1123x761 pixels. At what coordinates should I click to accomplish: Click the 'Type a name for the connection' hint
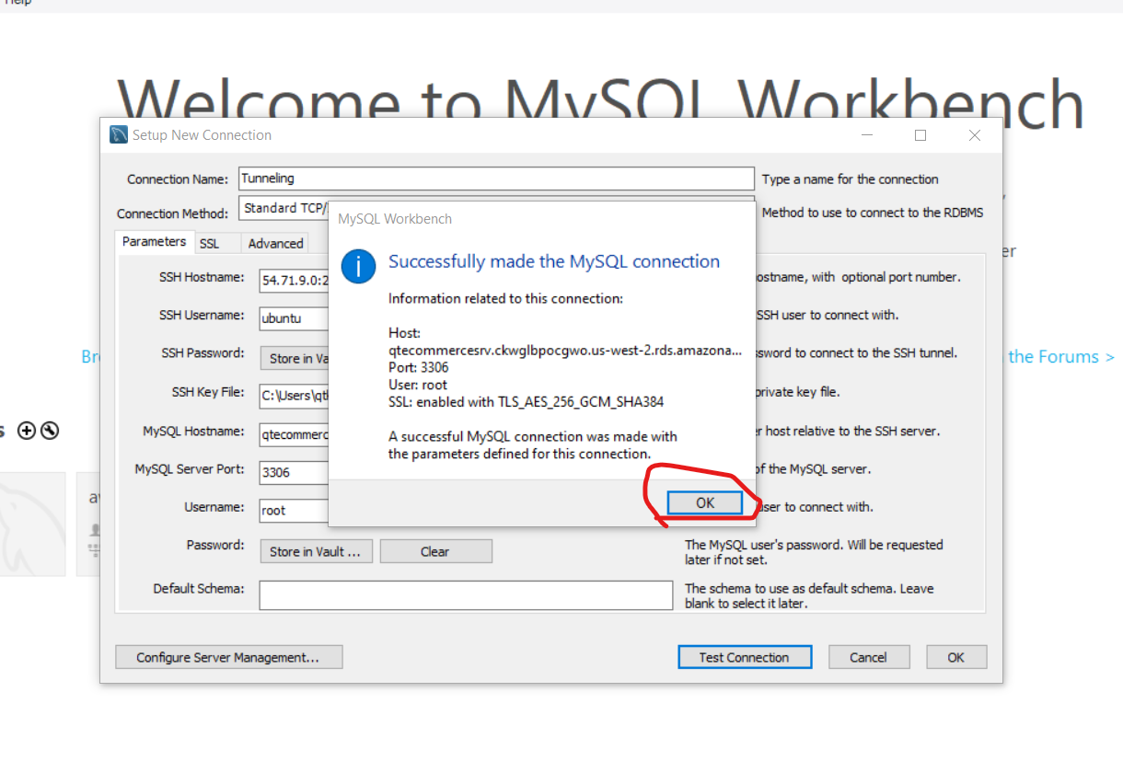click(851, 179)
